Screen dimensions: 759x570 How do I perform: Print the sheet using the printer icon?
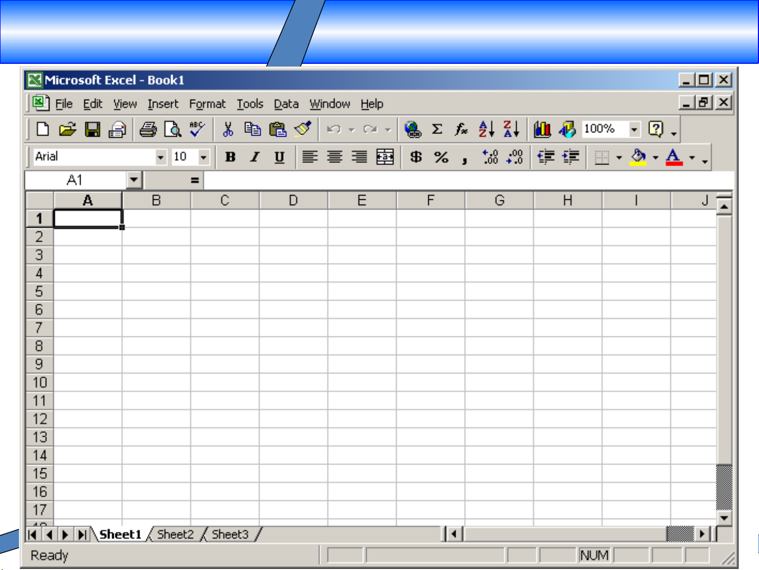click(148, 129)
